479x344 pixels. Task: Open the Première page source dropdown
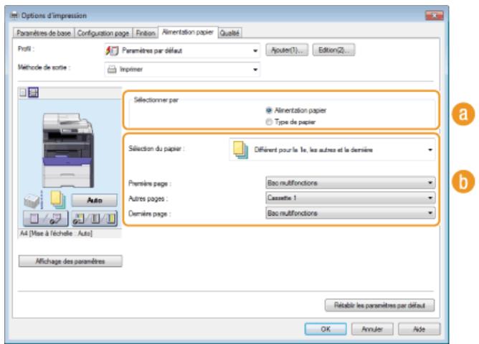pos(351,183)
